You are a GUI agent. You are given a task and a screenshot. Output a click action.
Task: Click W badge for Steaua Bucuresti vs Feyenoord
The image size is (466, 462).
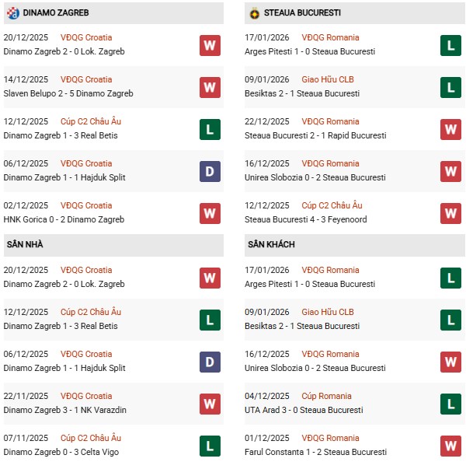450,213
